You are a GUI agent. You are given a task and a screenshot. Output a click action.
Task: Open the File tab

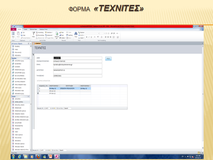coord(13,29)
